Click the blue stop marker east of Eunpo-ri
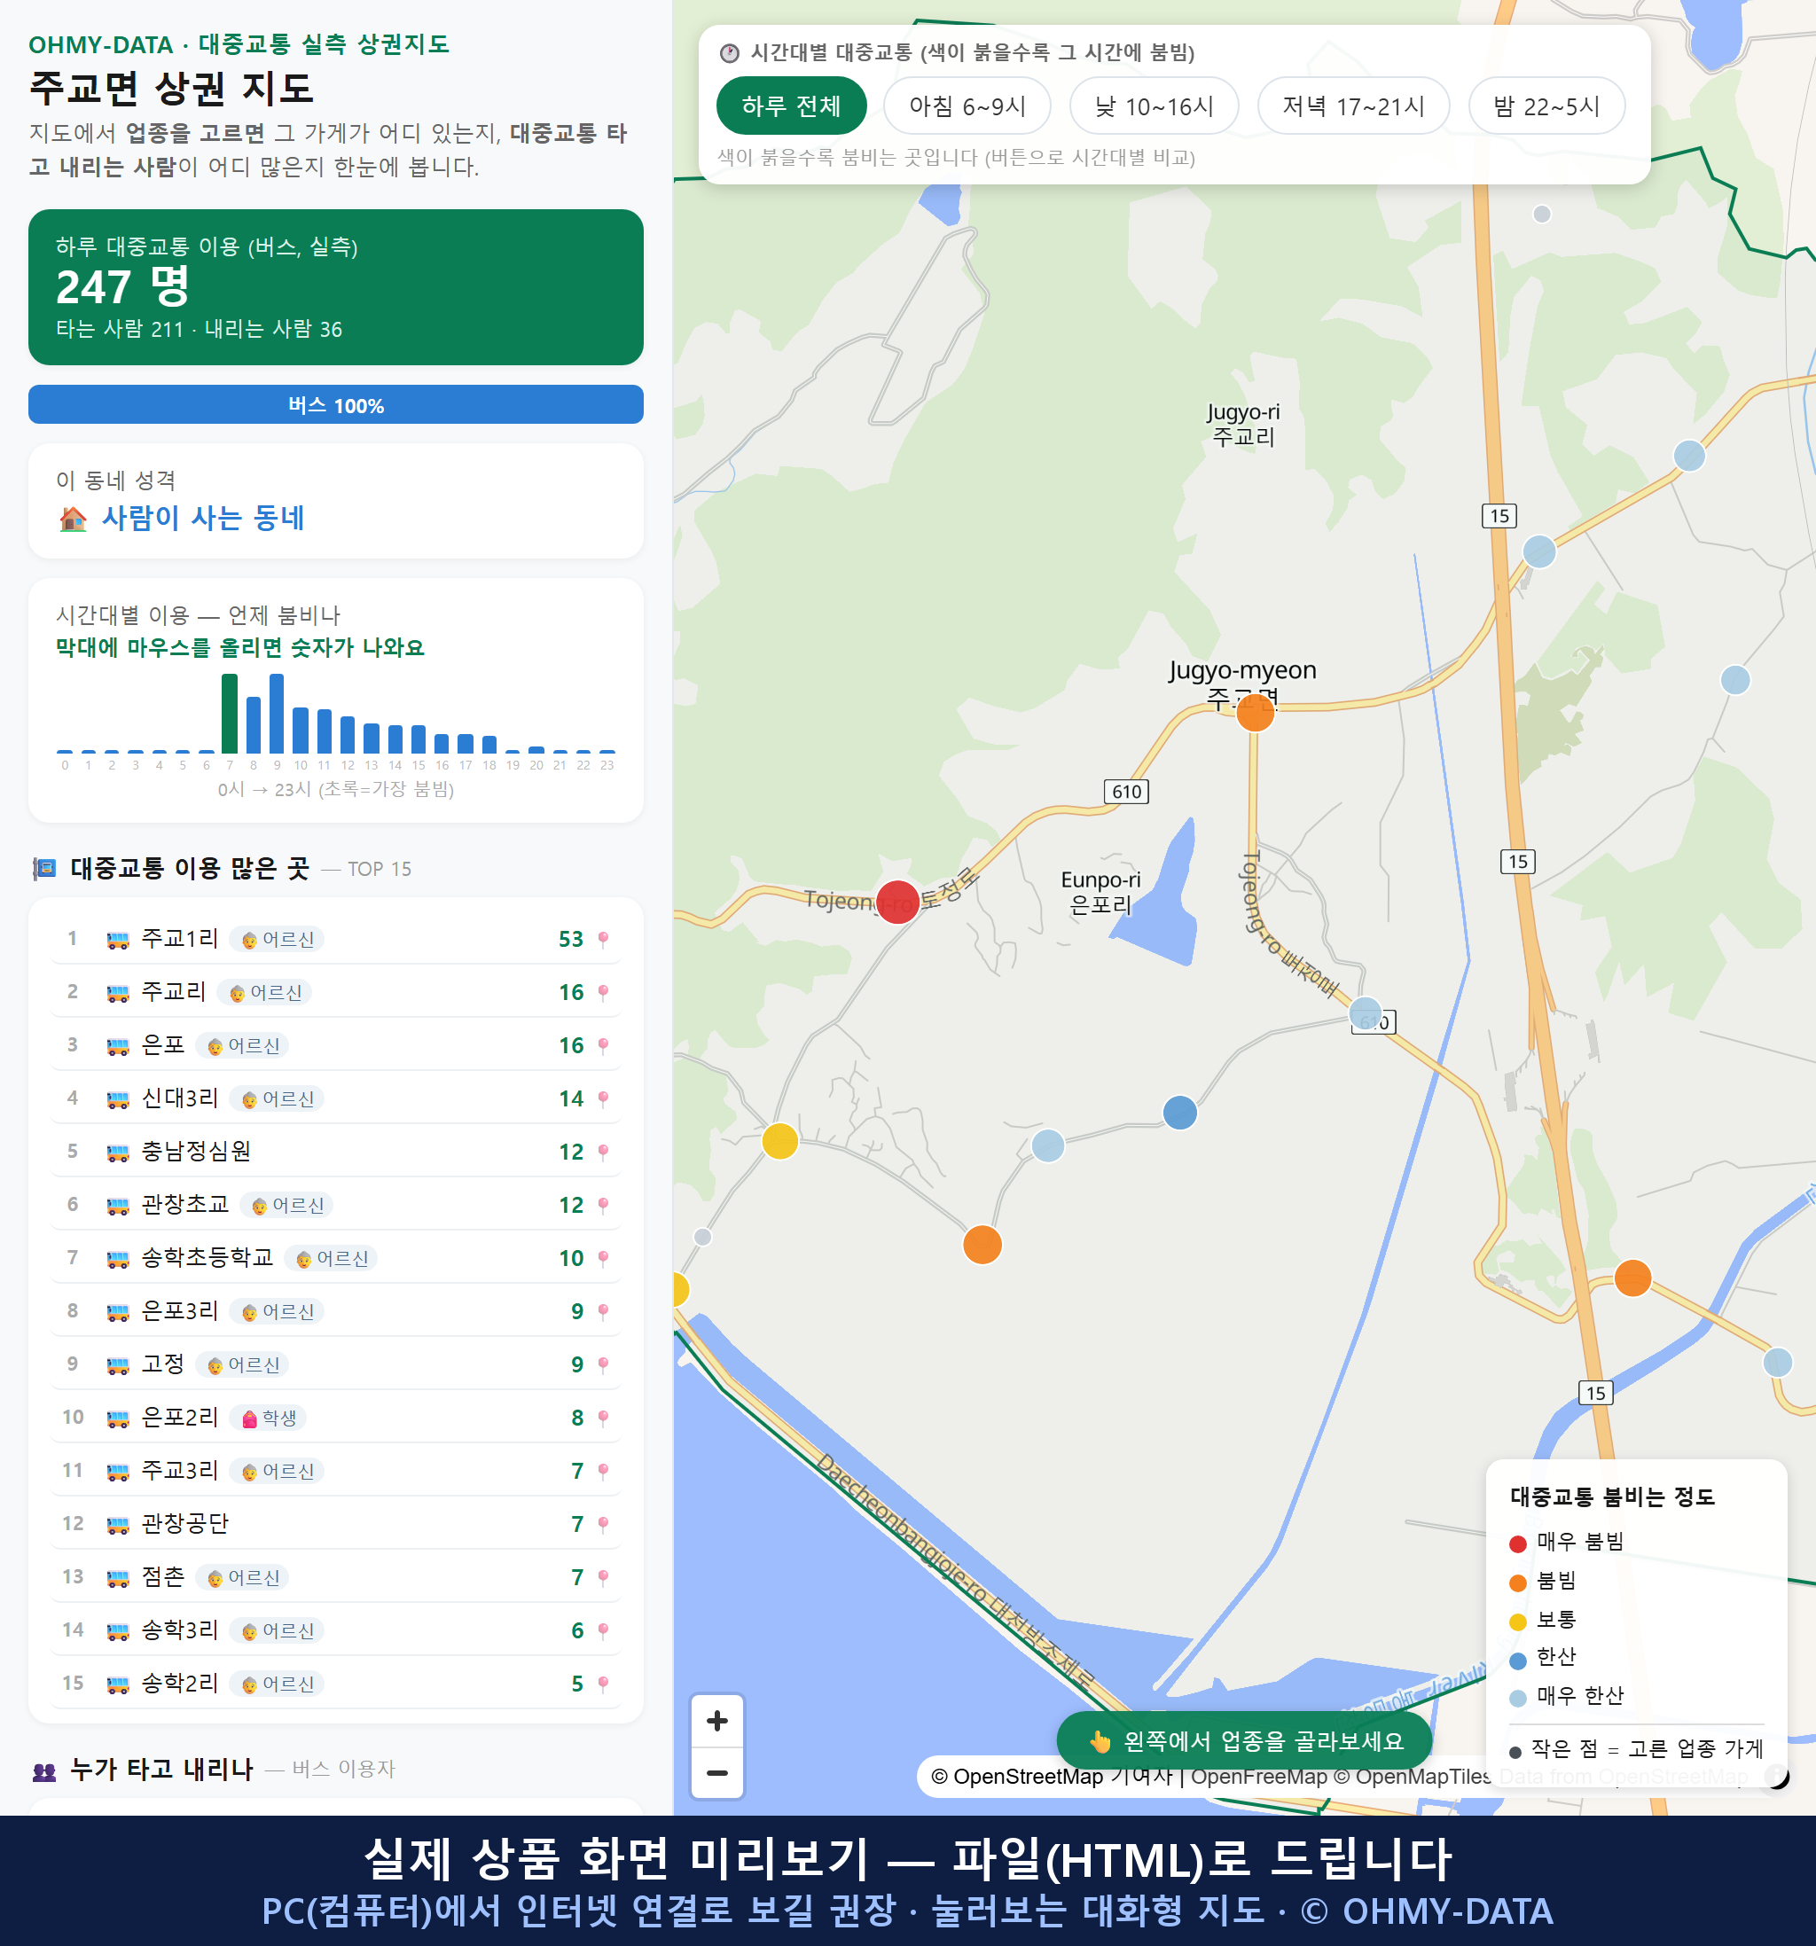 [1179, 1113]
